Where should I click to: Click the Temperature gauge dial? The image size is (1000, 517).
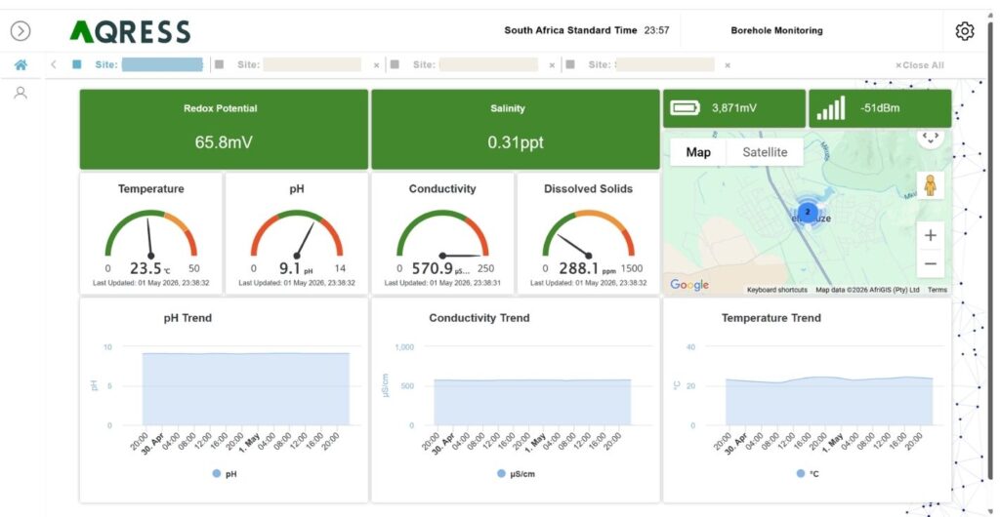point(151,233)
